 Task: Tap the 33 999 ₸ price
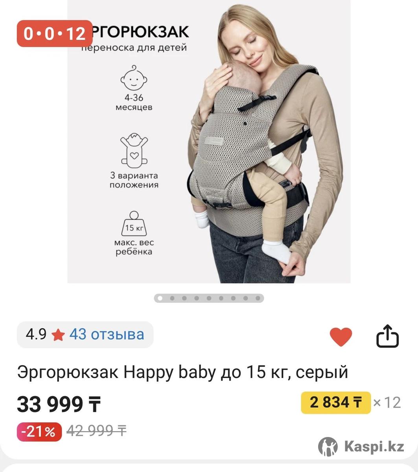tap(59, 404)
